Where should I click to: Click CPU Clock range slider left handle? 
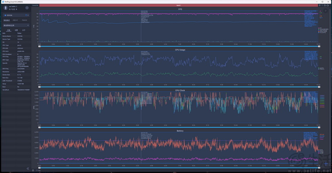click(x=39, y=127)
